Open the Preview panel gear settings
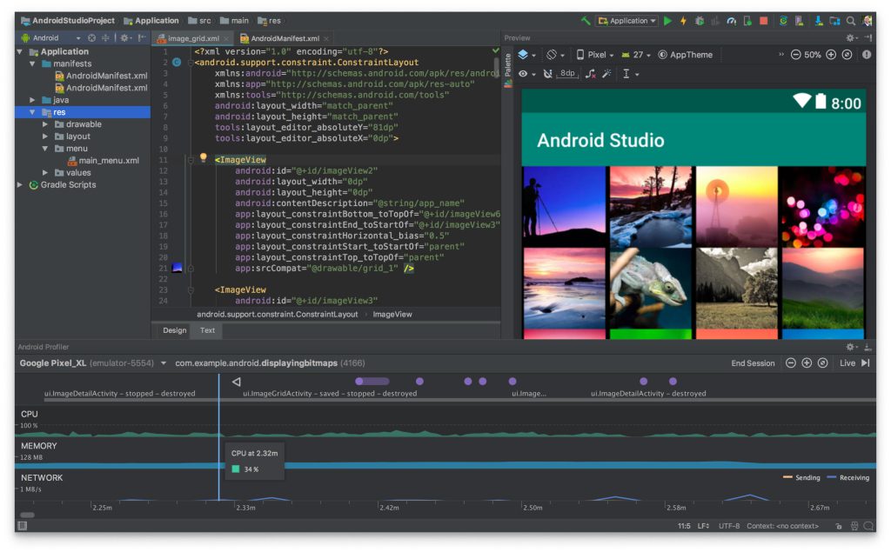 pyautogui.click(x=851, y=38)
